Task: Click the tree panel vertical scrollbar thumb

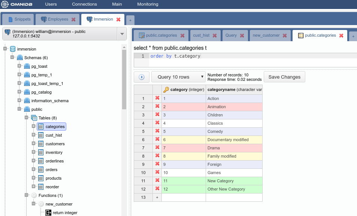Action: pyautogui.click(x=124, y=79)
